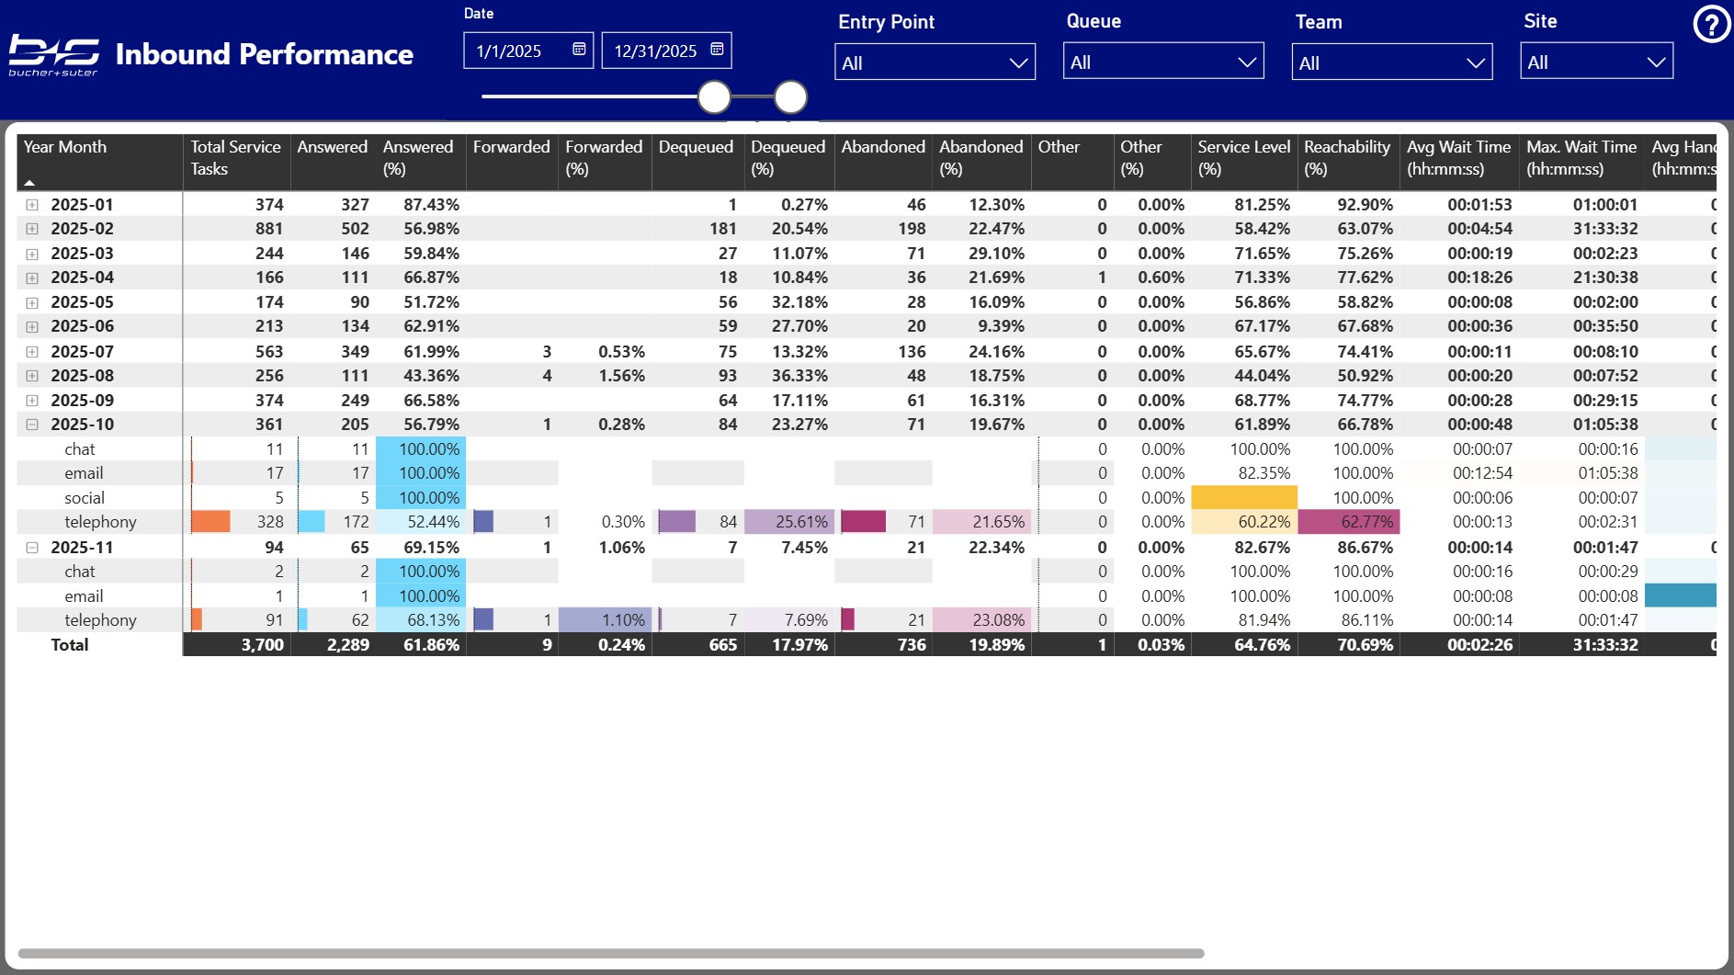Expand the 2025-01 row
This screenshot has width=1734, height=975.
click(x=32, y=205)
